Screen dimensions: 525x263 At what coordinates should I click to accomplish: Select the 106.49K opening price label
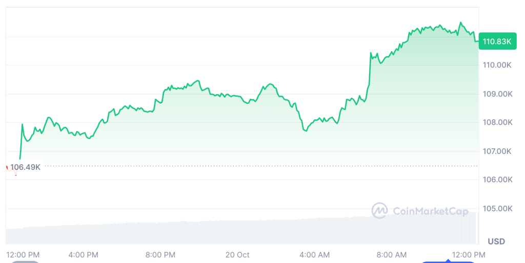(x=25, y=167)
